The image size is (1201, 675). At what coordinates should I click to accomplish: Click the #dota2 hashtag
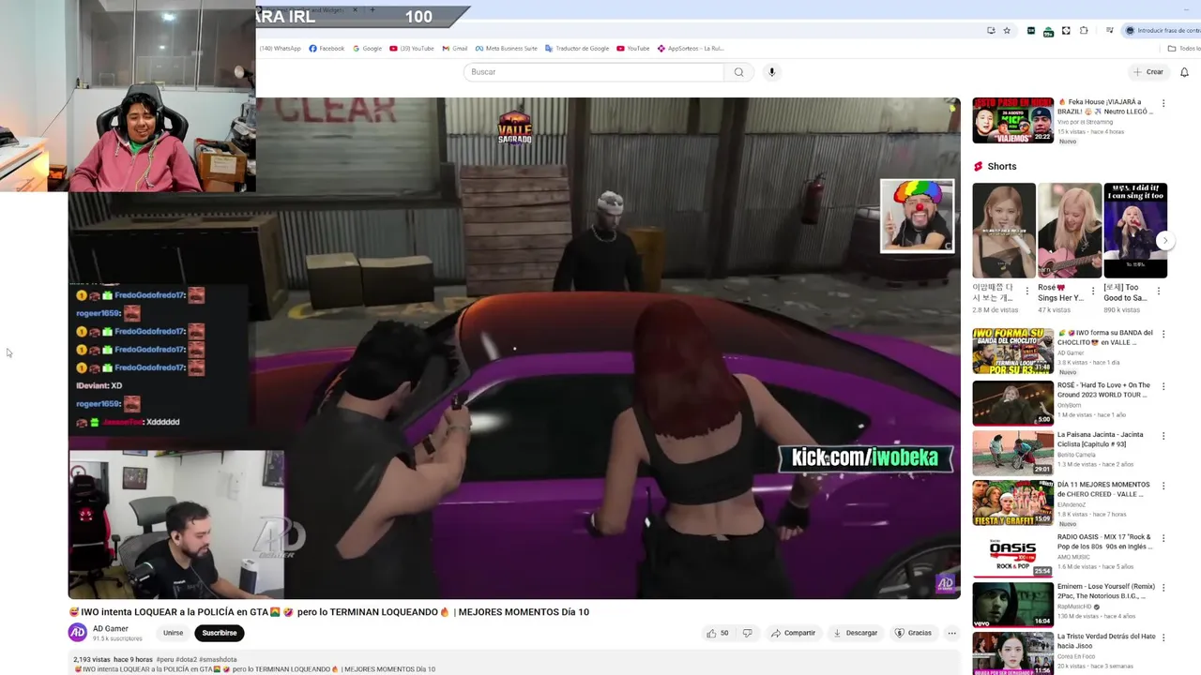pos(186,660)
